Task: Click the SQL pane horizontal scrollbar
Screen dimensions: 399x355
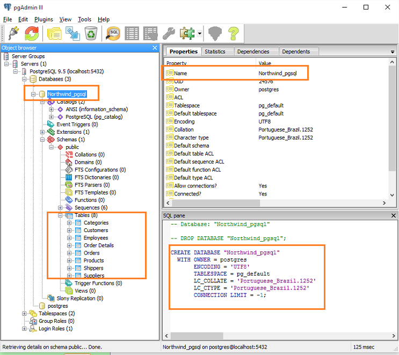Action: [x=197, y=336]
